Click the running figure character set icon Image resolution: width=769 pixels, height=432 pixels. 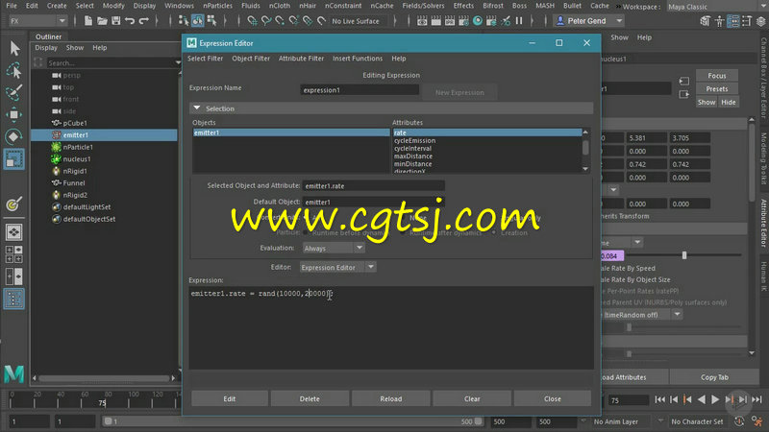point(757,421)
